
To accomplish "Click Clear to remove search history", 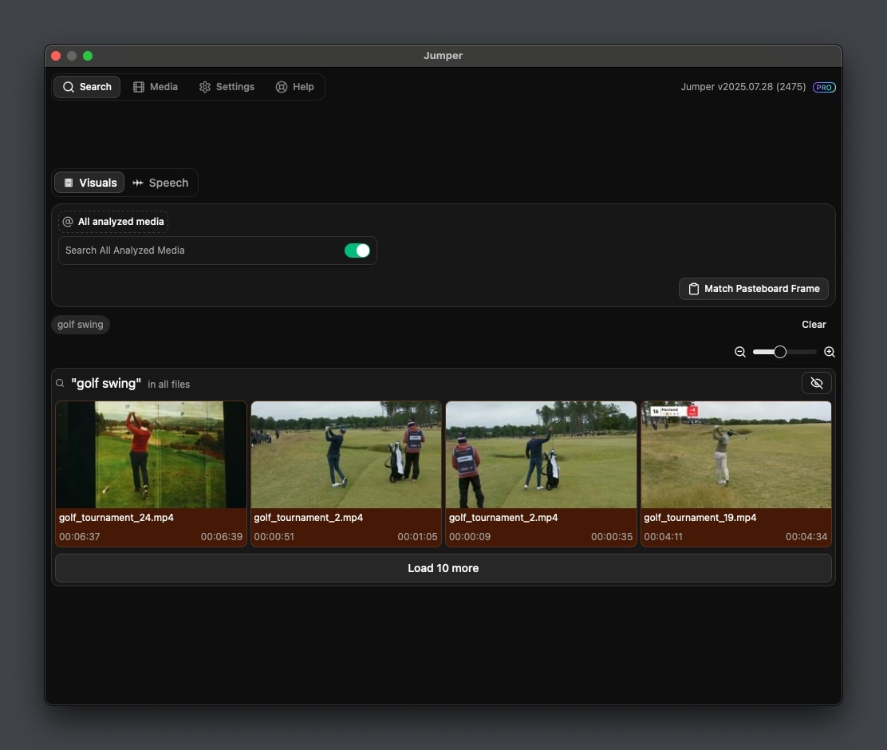I will point(814,325).
